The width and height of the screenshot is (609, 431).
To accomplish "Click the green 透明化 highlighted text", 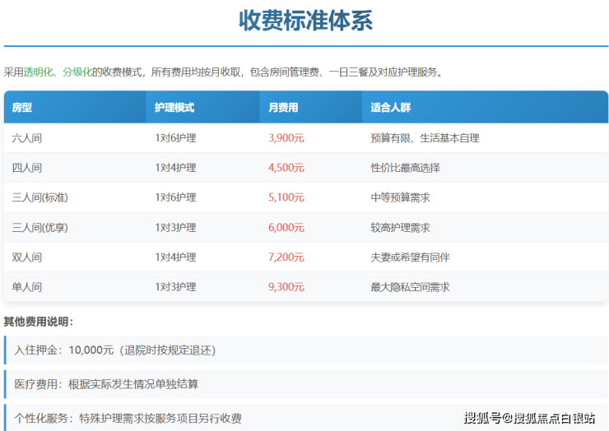I will [38, 72].
